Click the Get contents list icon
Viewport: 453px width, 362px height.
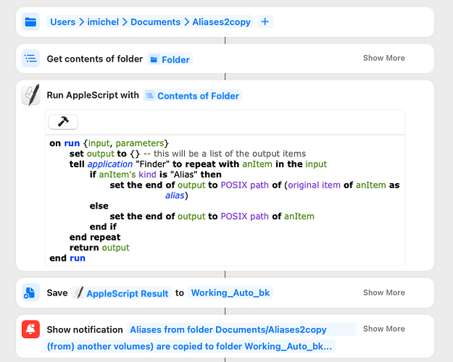pos(30,59)
